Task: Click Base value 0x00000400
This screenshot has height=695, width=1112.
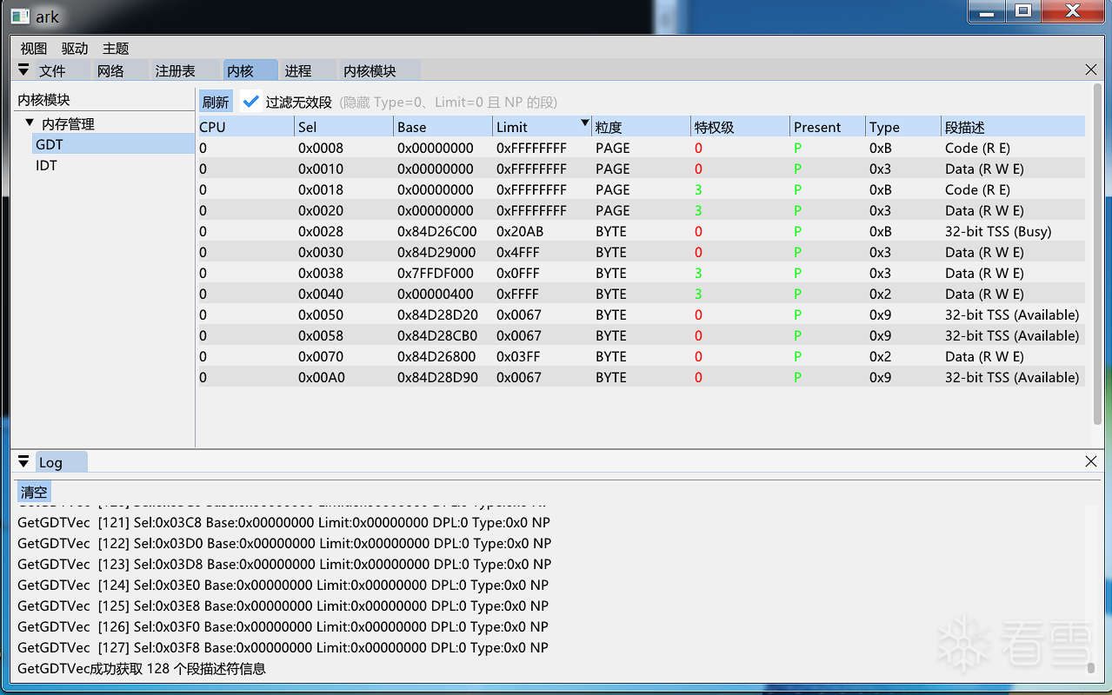Action: (436, 294)
